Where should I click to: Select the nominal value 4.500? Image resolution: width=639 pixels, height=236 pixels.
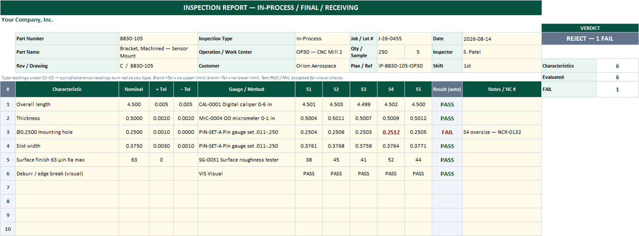pyautogui.click(x=134, y=105)
